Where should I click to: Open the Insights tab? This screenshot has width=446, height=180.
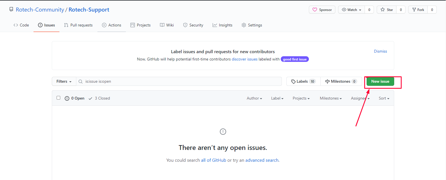point(222,25)
